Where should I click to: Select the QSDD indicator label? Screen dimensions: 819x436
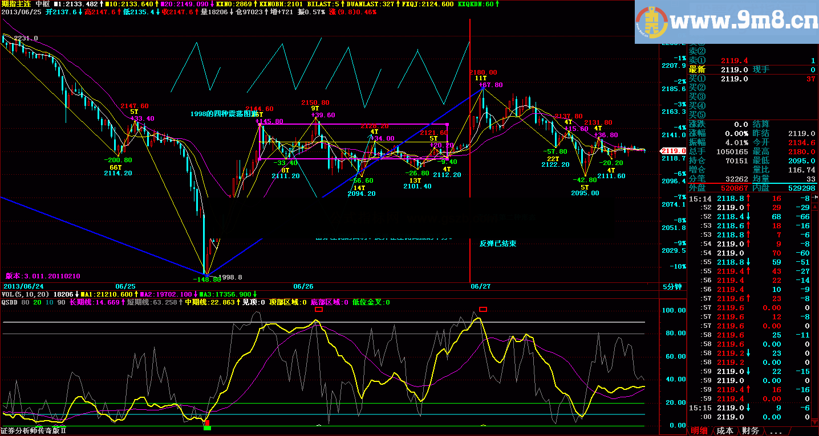pos(10,302)
